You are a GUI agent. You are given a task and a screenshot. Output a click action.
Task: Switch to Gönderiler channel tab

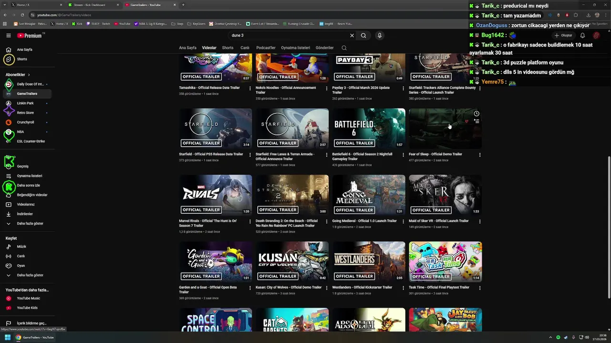[x=325, y=48]
